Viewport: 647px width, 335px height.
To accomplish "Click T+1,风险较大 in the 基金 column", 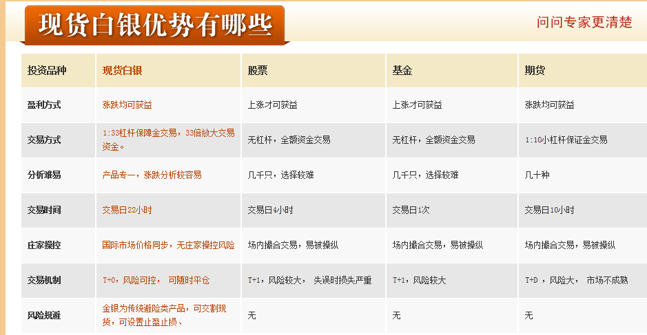I will pos(419,280).
